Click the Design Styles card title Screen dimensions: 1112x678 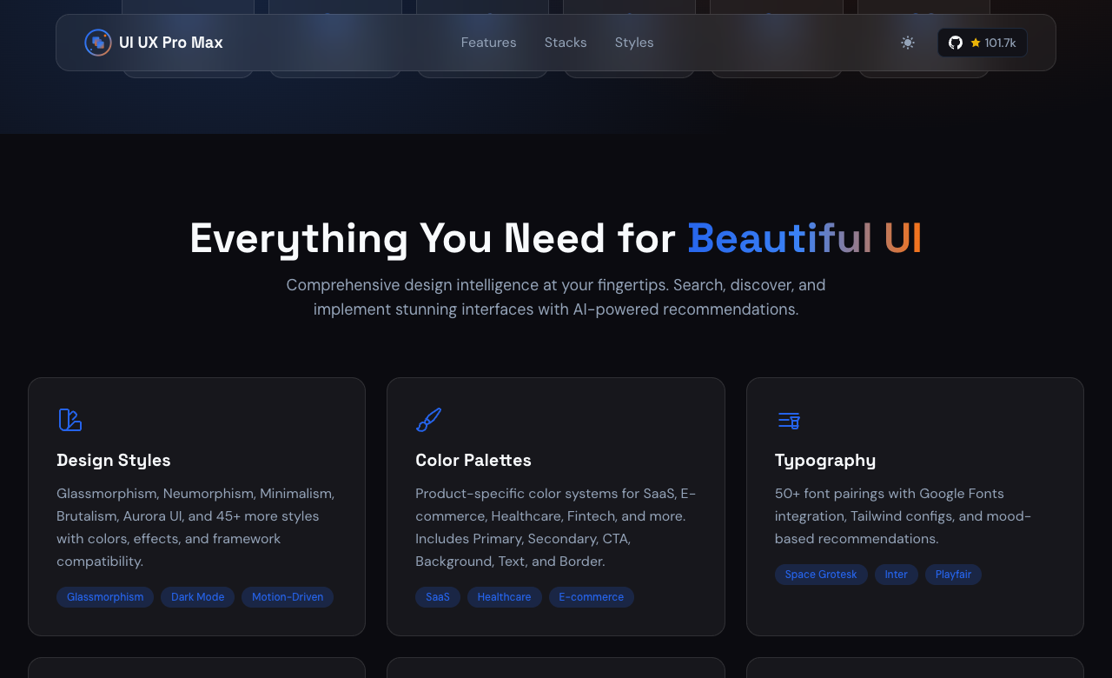pos(114,460)
